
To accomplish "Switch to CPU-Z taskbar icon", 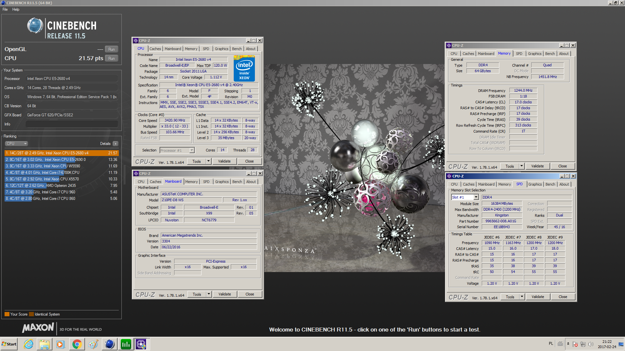I will tap(141, 344).
